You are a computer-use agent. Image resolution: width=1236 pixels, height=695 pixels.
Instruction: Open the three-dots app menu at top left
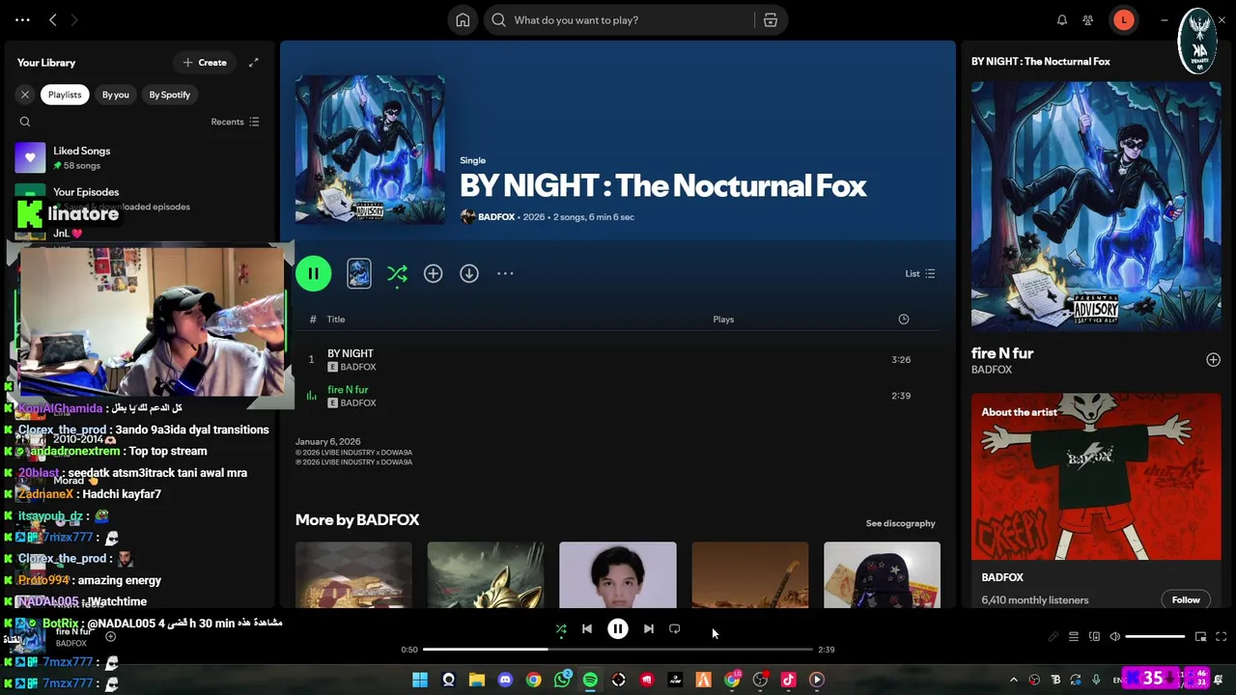point(22,20)
